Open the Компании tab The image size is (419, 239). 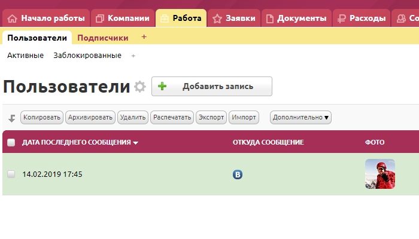tap(123, 18)
